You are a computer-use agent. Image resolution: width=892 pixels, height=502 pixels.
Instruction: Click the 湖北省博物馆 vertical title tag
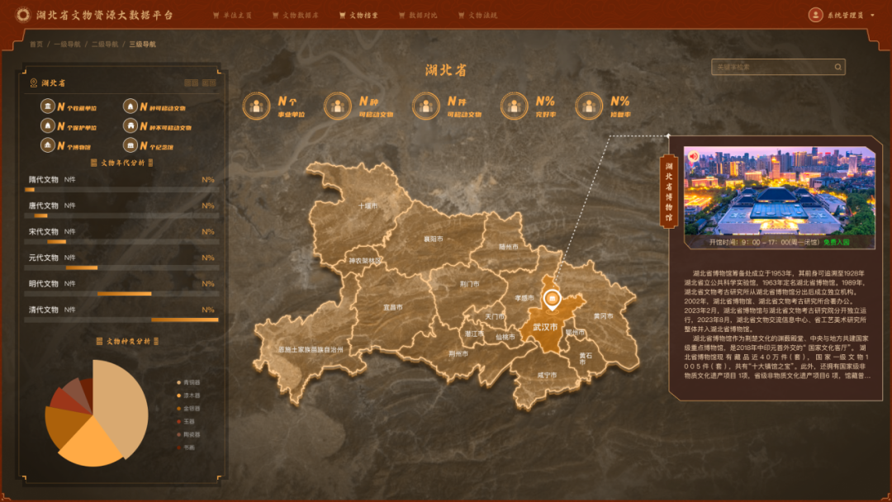click(x=669, y=192)
